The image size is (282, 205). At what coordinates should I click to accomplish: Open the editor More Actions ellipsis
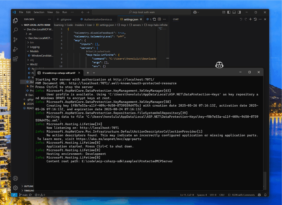(x=164, y=19)
